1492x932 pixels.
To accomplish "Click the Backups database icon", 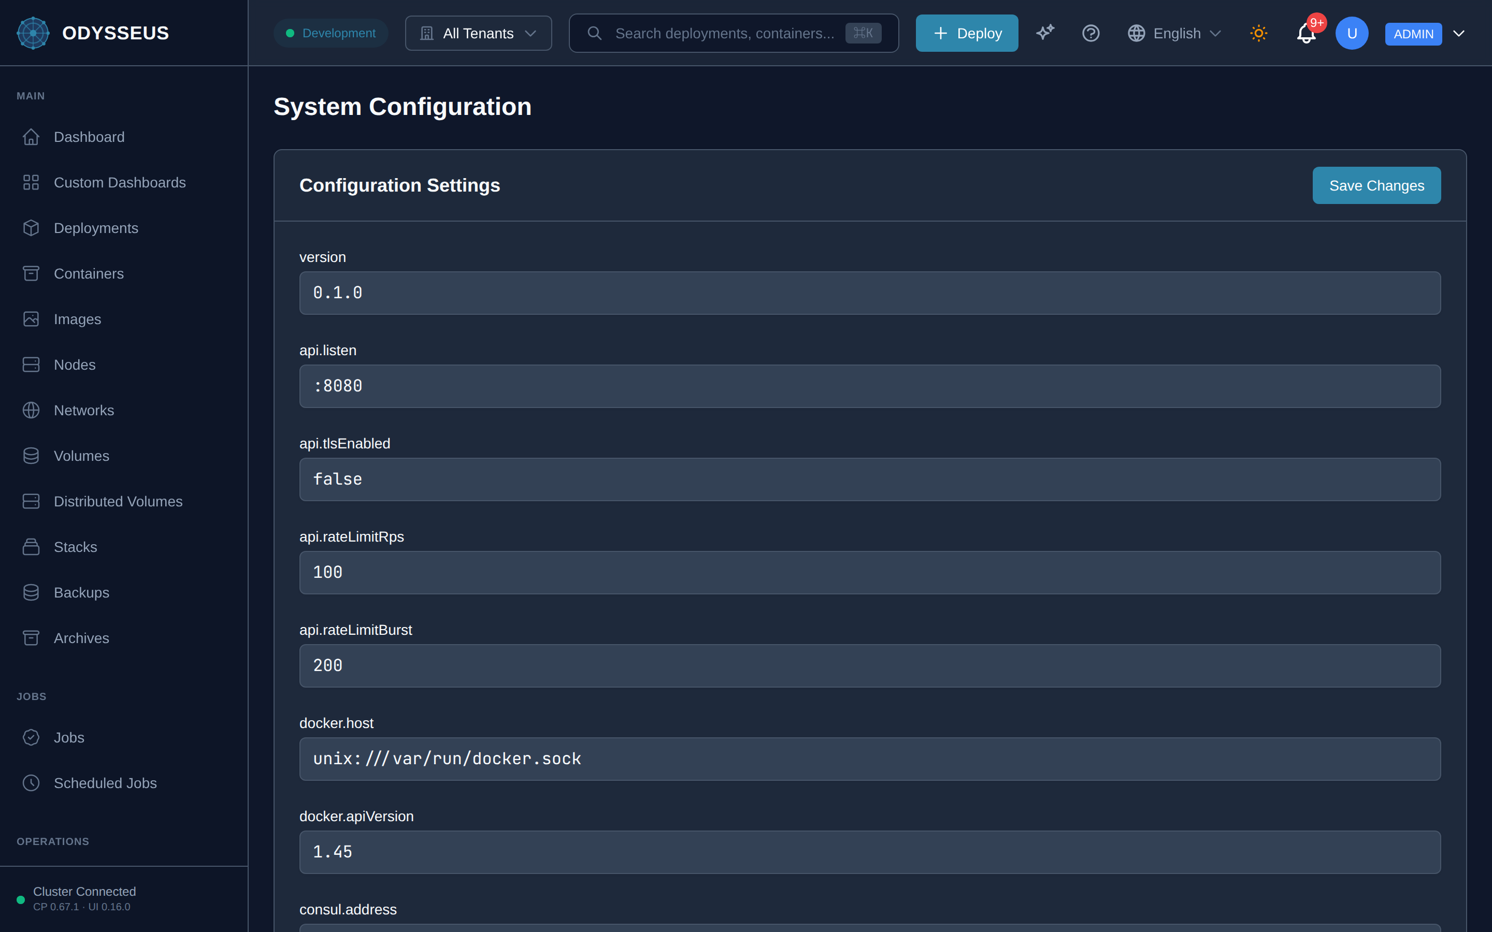I will pyautogui.click(x=31, y=593).
